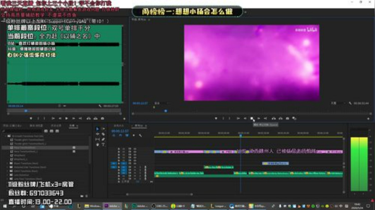Select the Ripple Edit tool
Screen dimensions: 375x210
(x=97, y=134)
